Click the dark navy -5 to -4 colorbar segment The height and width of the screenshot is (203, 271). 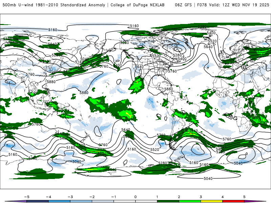(38, 201)
